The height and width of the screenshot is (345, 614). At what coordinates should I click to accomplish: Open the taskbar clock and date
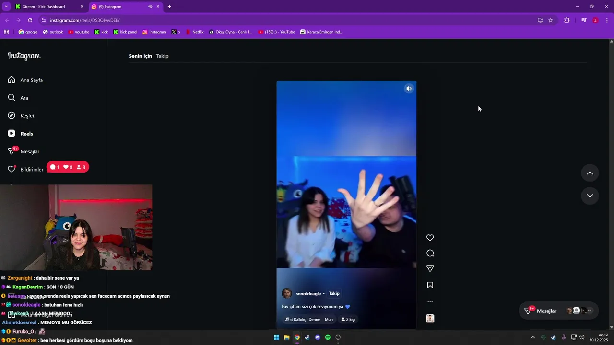click(599, 337)
